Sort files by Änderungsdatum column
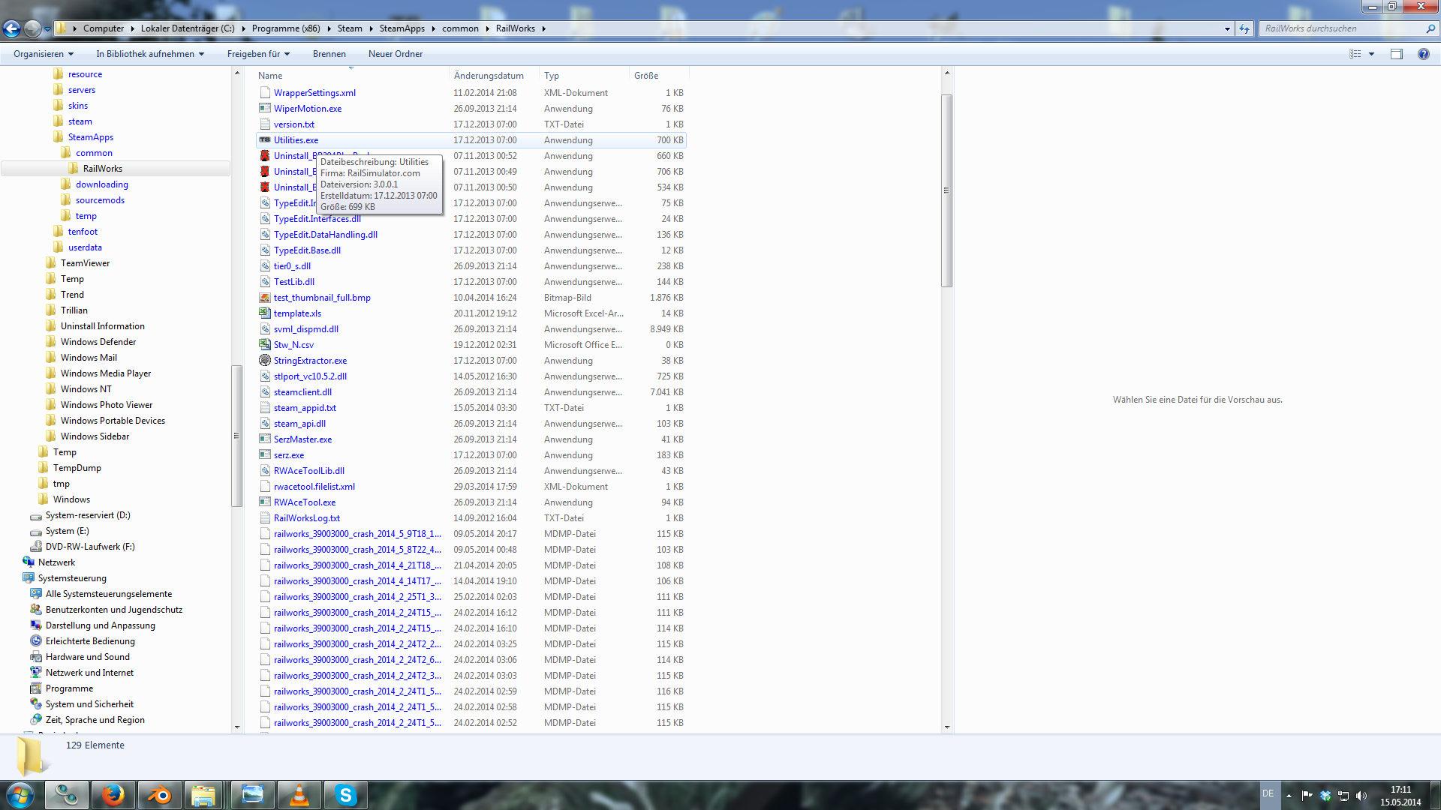This screenshot has width=1441, height=810. 489,76
